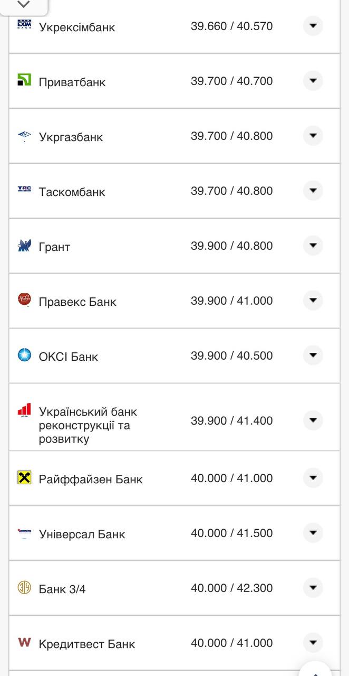The height and width of the screenshot is (676, 349).
Task: Click the 39.700 / 40.700 rate of Приватбанк
Action: (x=232, y=81)
